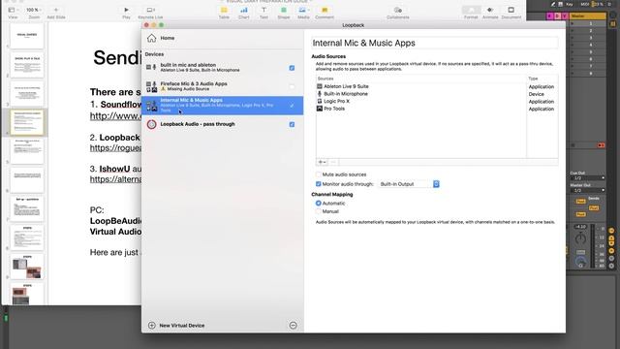The image size is (620, 349).
Task: Adjust the blue cue volume knob in Ableton
Action: 580,262
